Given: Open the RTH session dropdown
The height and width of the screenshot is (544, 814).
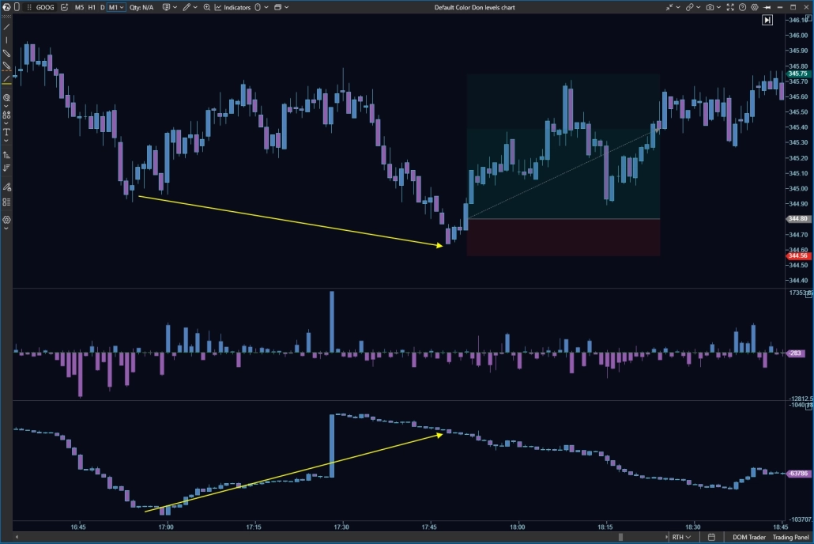Looking at the screenshot, I should click(x=681, y=537).
